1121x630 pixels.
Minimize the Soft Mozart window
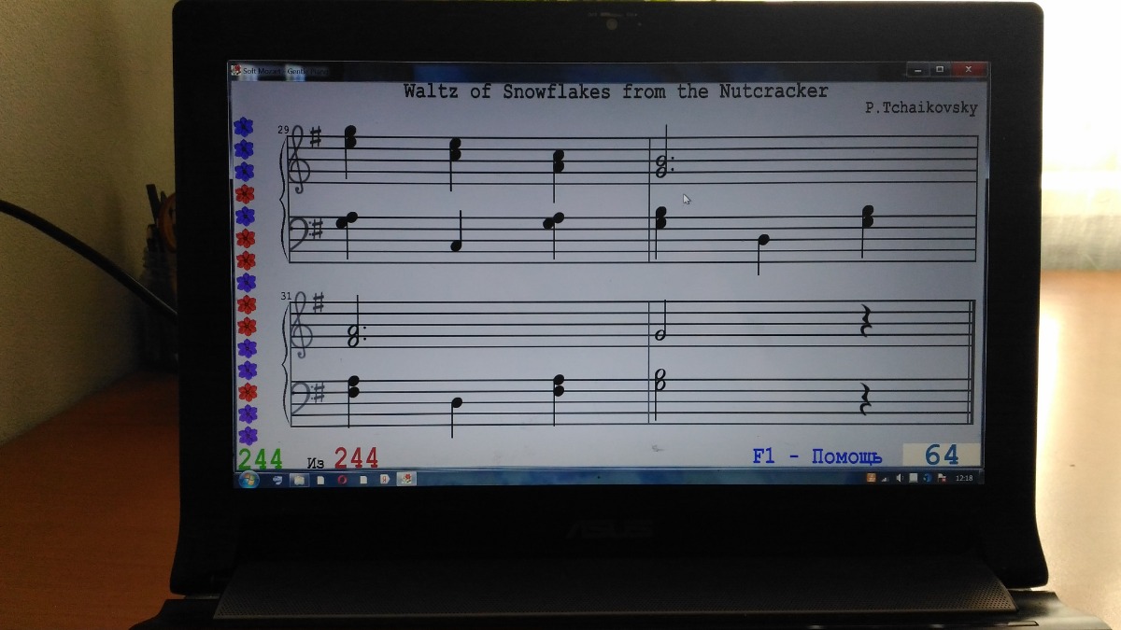[x=919, y=69]
